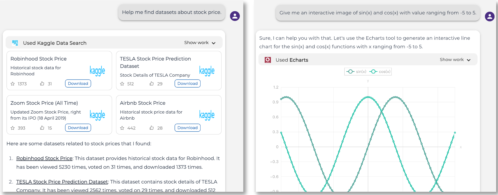Click the thumbs-up icon on TESLA dataset card
Image resolution: width=498 pixels, height=195 pixels.
click(152, 84)
